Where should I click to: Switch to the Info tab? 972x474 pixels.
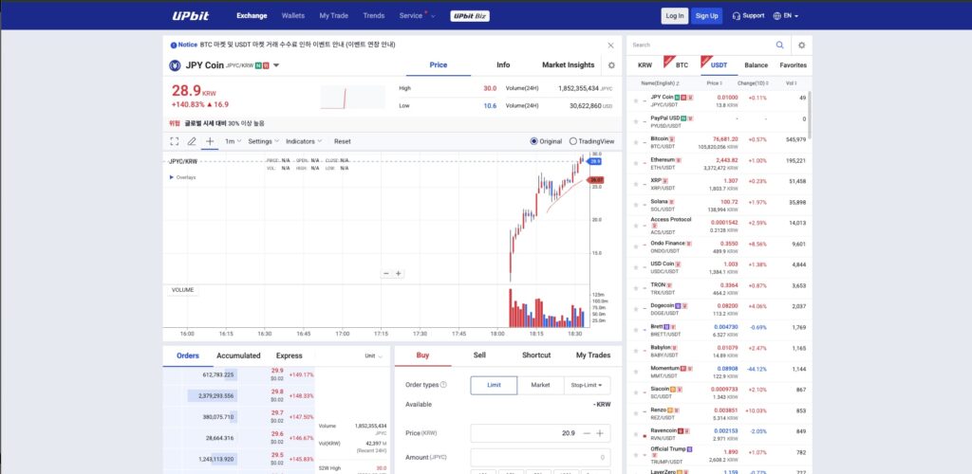tap(503, 65)
